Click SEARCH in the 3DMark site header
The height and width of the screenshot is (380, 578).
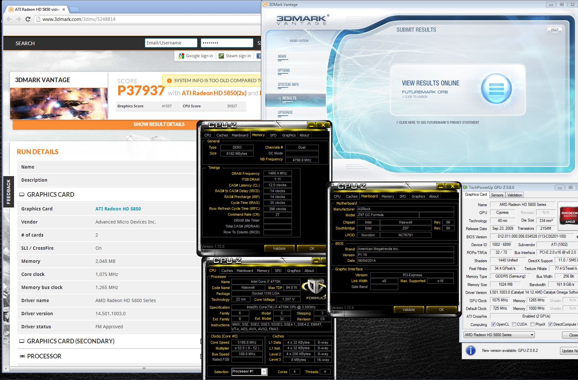tap(25, 43)
